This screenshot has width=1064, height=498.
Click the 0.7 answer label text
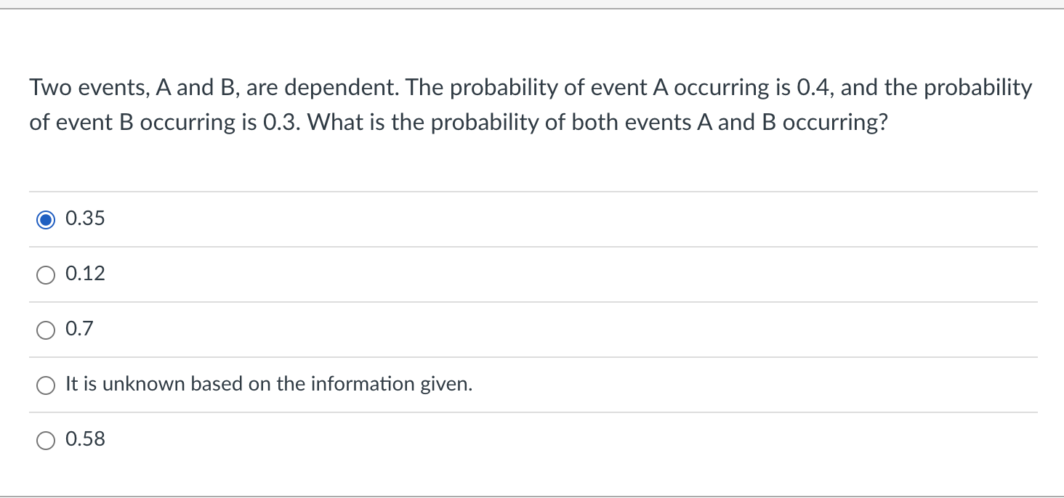pyautogui.click(x=78, y=329)
